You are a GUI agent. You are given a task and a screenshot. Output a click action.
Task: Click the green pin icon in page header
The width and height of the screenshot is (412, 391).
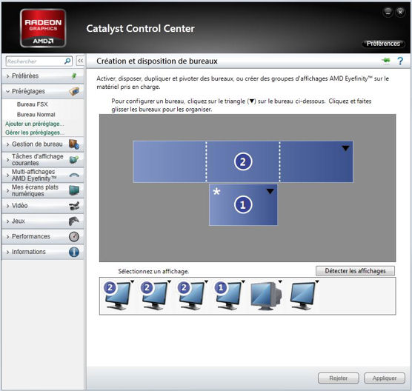[x=386, y=61]
